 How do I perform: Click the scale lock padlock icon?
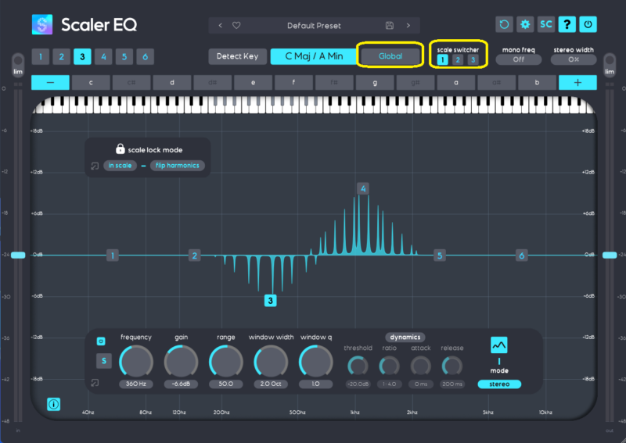point(121,148)
